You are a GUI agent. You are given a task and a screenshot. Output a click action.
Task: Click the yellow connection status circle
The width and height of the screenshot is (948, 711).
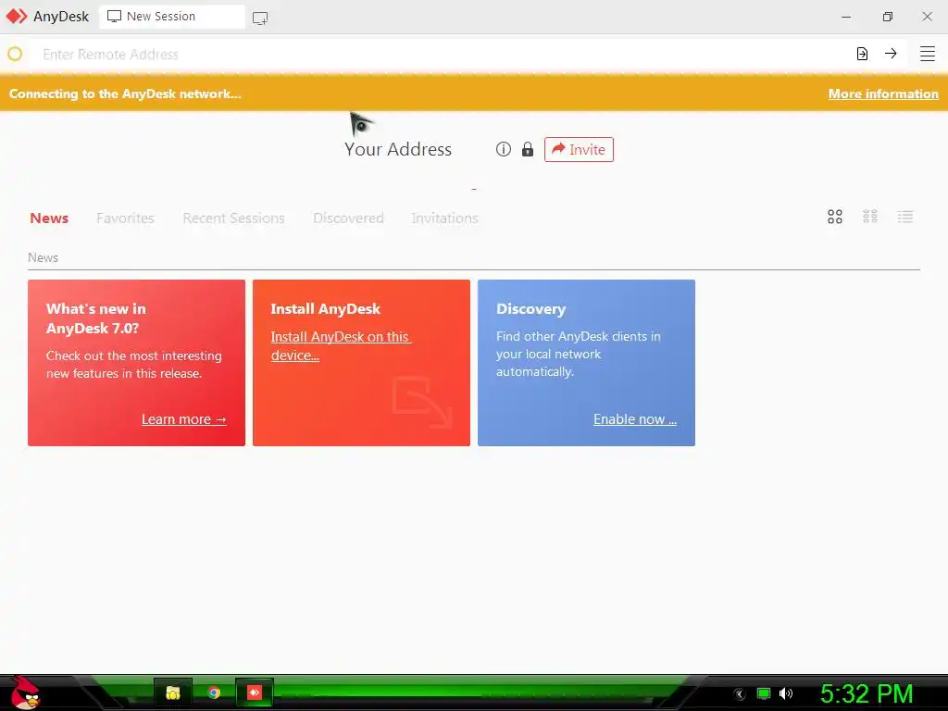15,54
